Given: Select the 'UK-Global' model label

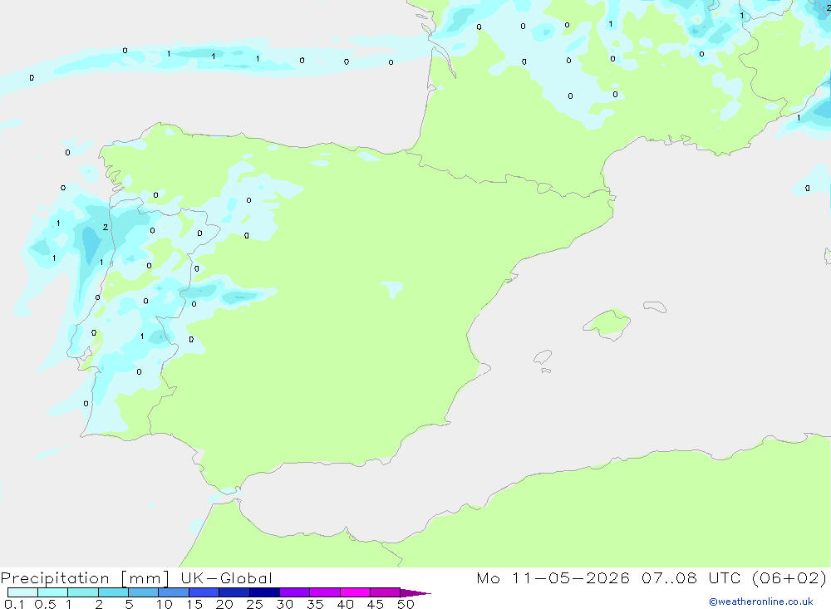Looking at the screenshot, I should click(226, 577).
